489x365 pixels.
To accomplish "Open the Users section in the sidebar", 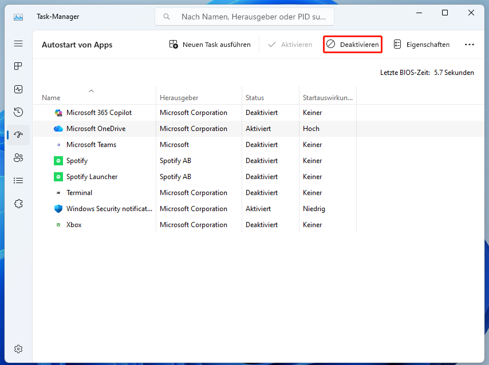I will click(x=18, y=157).
